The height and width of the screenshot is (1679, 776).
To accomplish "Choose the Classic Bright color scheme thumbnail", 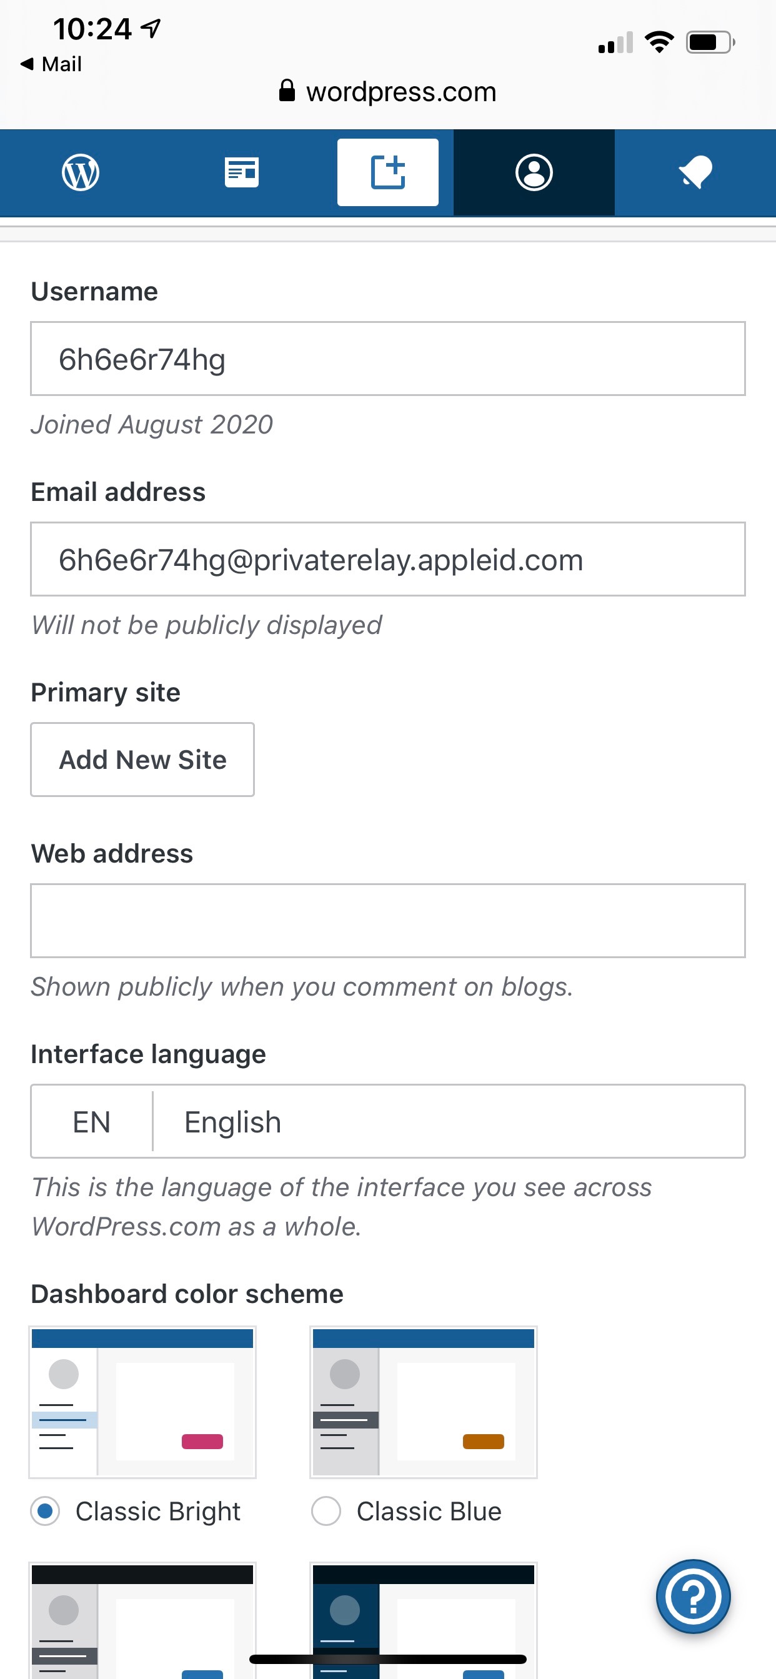I will [142, 1402].
